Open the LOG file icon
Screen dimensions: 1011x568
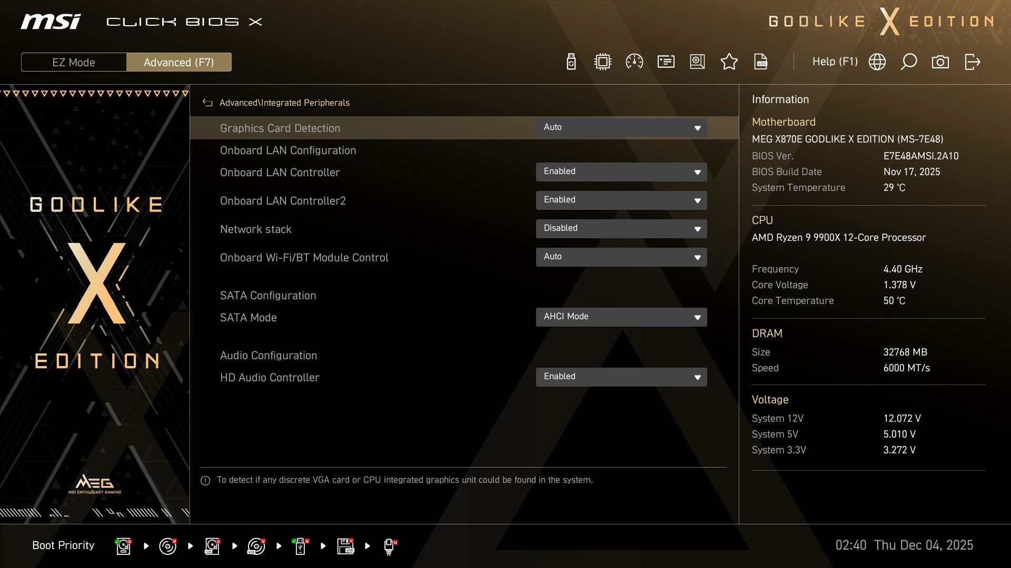pyautogui.click(x=760, y=62)
